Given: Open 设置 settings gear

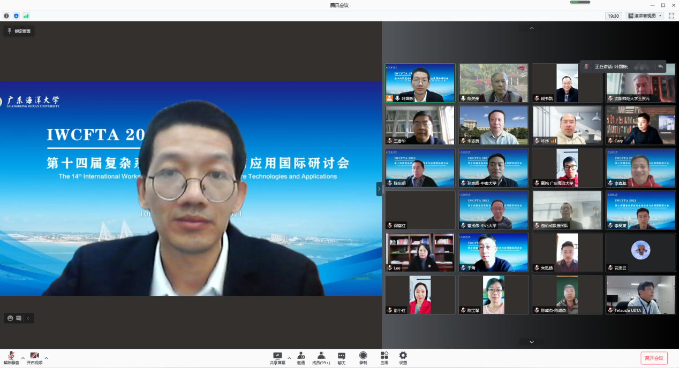Looking at the screenshot, I should 403,357.
